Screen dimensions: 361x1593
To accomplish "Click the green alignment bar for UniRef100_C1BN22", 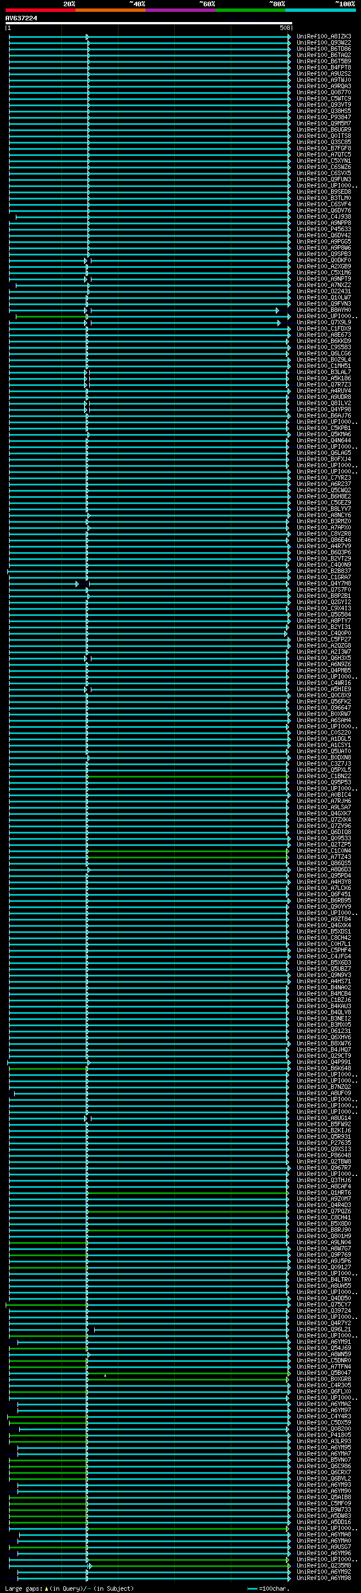I will tap(188, 776).
